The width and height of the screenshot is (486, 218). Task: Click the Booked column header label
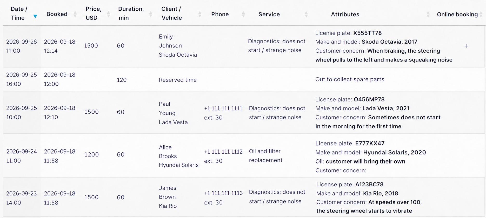pos(57,14)
